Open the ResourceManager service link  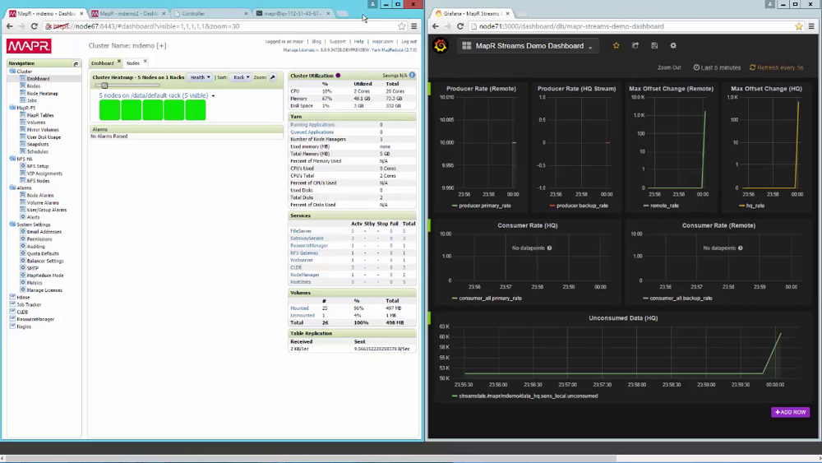[x=309, y=245]
